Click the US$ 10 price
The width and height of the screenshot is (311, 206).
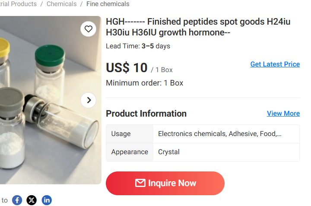point(127,68)
